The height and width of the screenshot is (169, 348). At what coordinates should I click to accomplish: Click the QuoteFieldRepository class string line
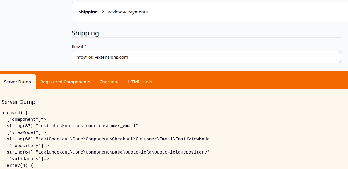pyautogui.click(x=108, y=152)
